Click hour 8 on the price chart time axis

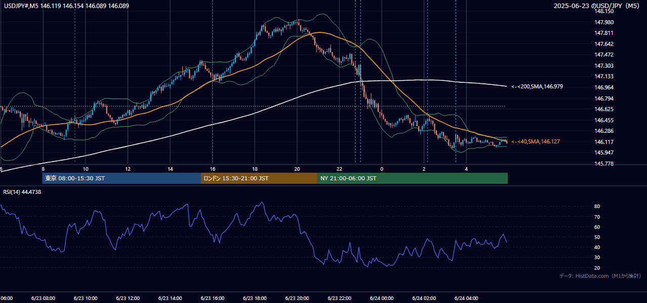coord(43,169)
